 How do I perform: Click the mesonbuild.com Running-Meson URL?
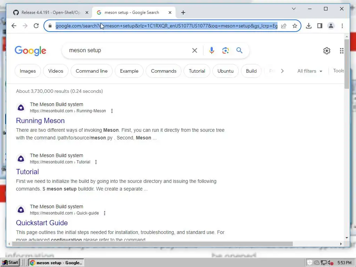pos(68,111)
